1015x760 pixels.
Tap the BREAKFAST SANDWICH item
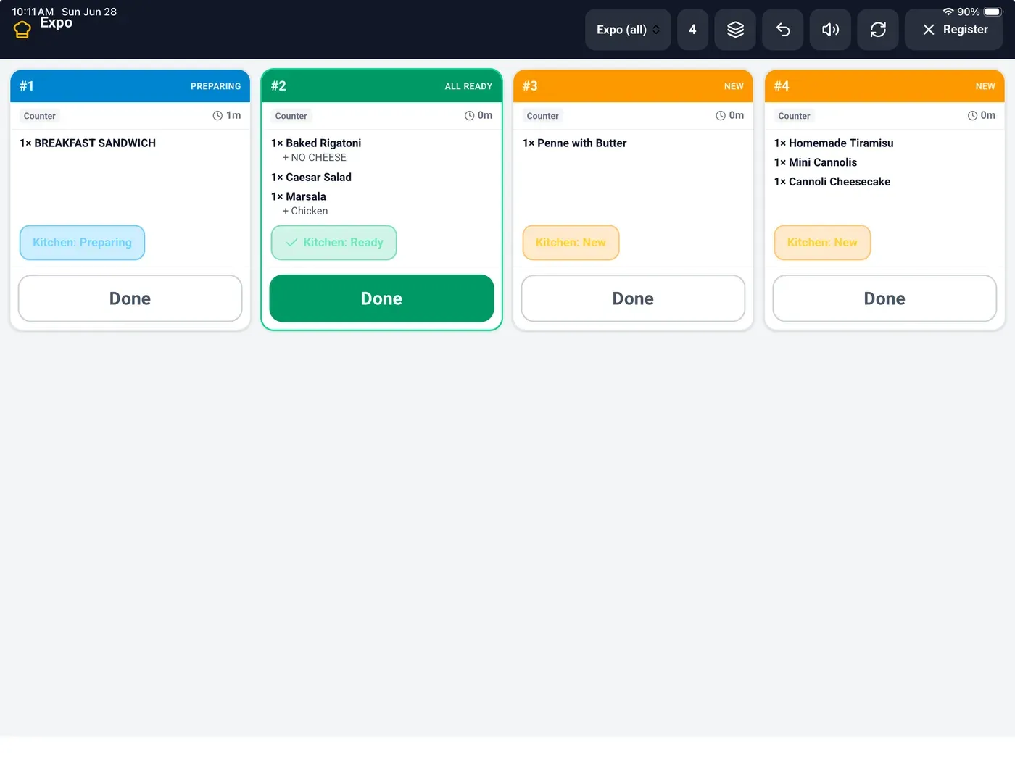tap(88, 143)
